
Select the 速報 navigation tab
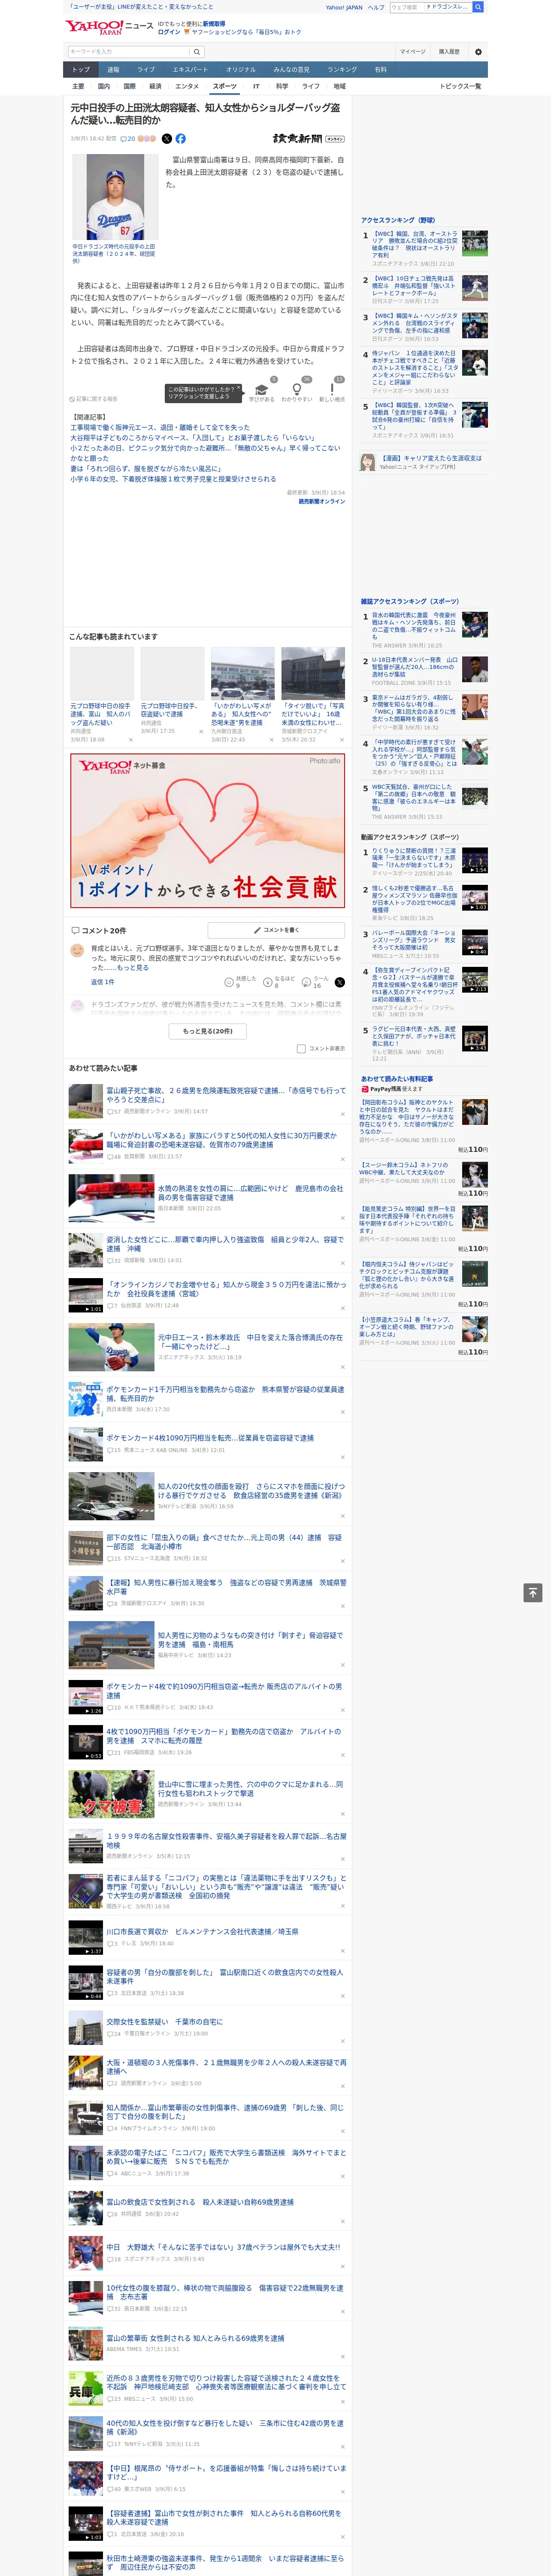(x=113, y=70)
